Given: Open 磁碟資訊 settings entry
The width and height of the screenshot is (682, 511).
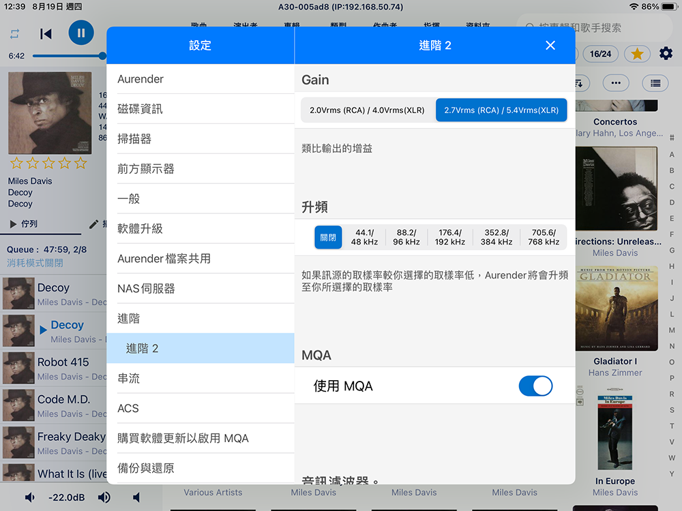Looking at the screenshot, I should 201,109.
